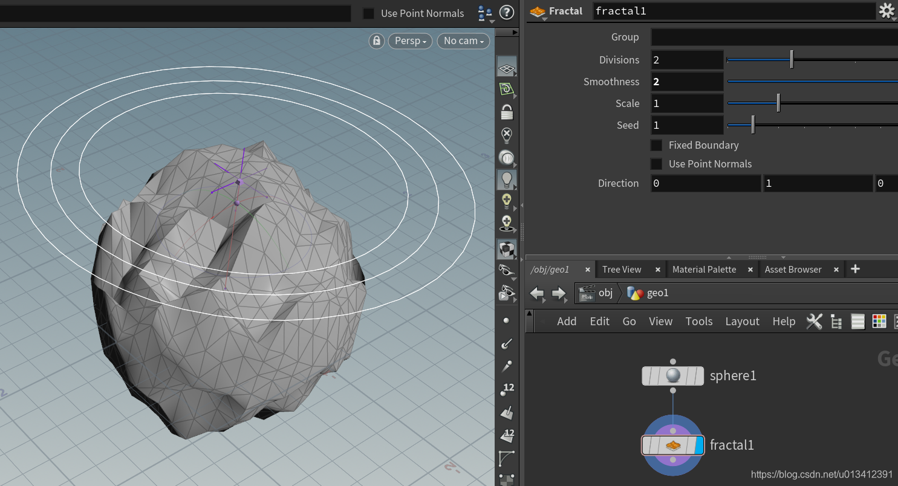Close the Material Palette tab
898x486 pixels.
coord(750,270)
